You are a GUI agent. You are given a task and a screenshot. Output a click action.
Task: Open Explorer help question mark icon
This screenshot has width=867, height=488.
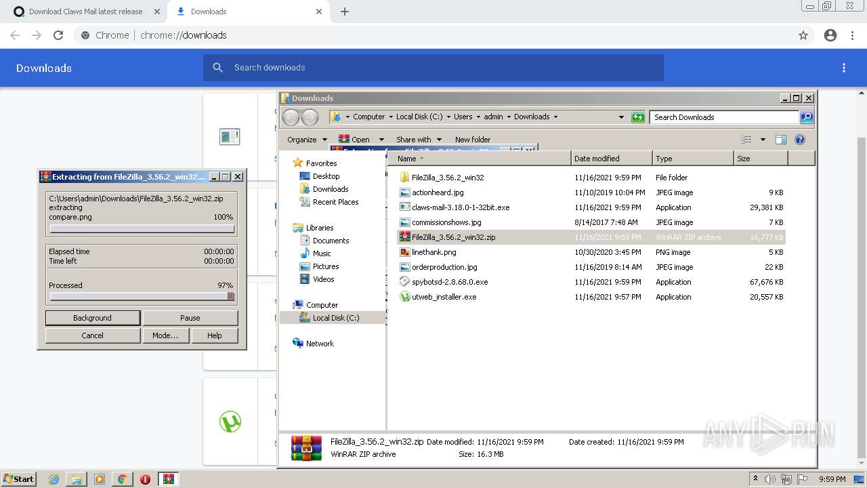tap(800, 140)
